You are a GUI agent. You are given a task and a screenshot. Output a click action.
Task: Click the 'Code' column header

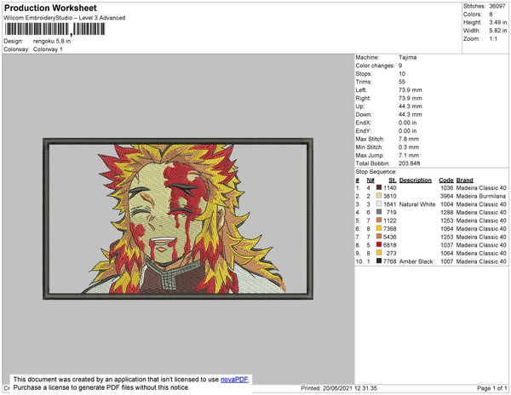click(x=445, y=180)
